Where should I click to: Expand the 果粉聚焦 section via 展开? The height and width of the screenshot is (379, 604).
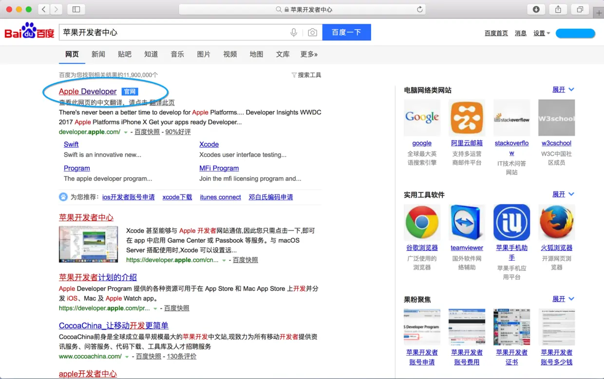click(563, 299)
